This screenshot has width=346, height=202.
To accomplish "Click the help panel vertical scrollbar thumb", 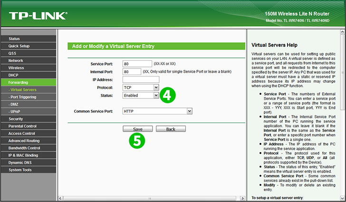I will tap(343, 72).
